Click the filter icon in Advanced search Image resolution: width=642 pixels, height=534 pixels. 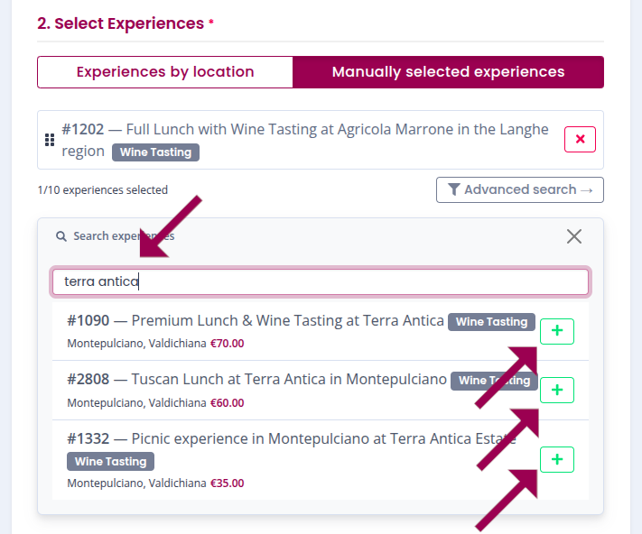tap(453, 190)
